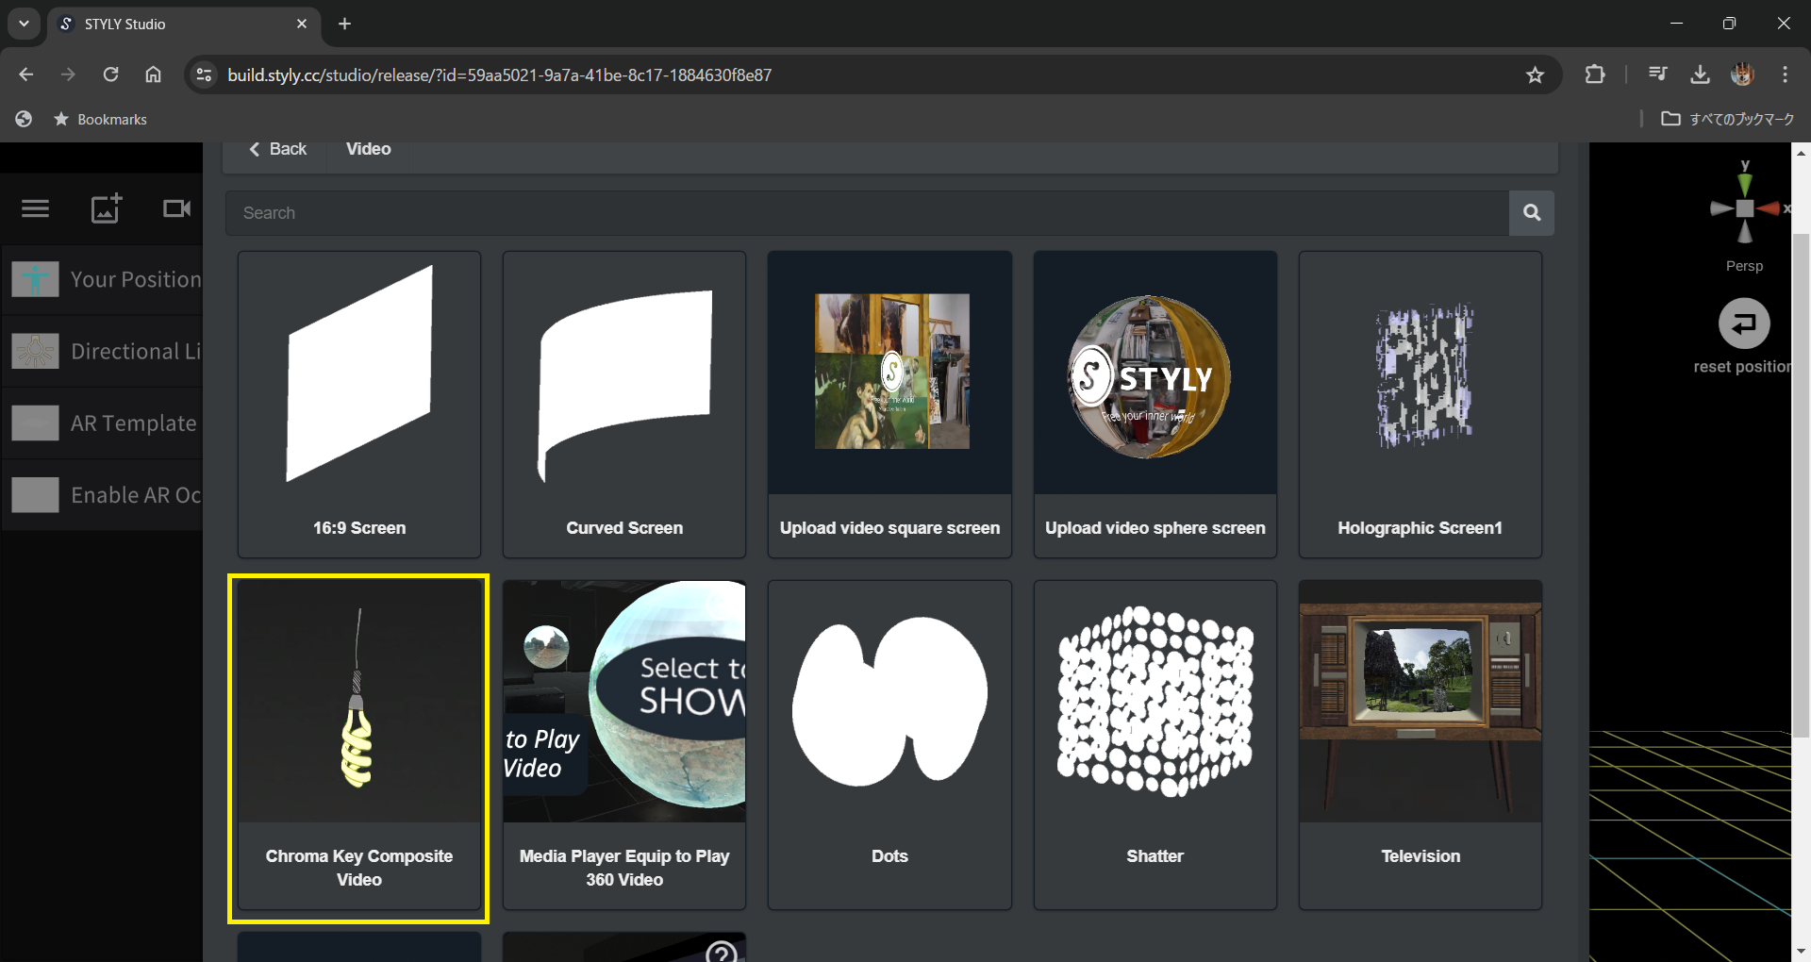Click the search magnifier button
The height and width of the screenshot is (962, 1811).
click(1532, 213)
